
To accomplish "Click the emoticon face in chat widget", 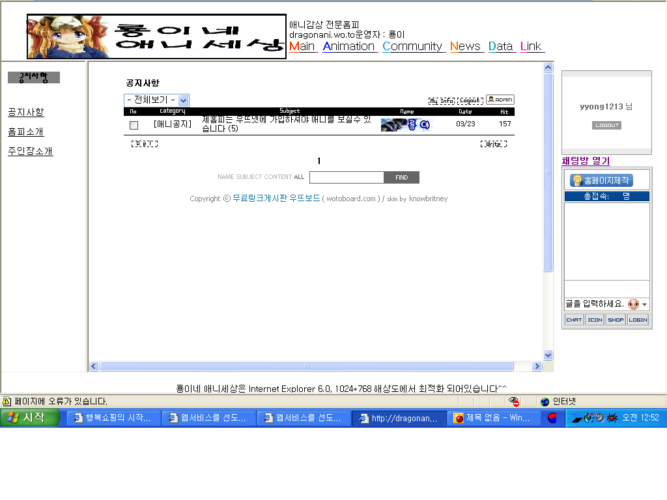I will 633,304.
